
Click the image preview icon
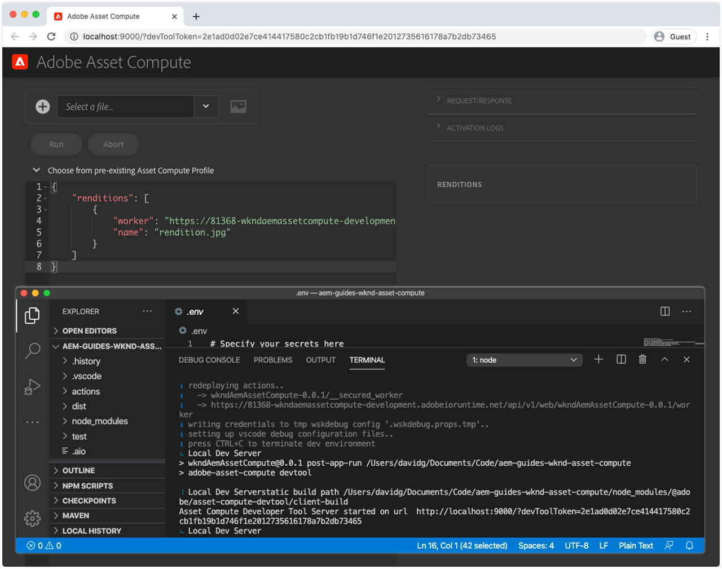(x=238, y=107)
